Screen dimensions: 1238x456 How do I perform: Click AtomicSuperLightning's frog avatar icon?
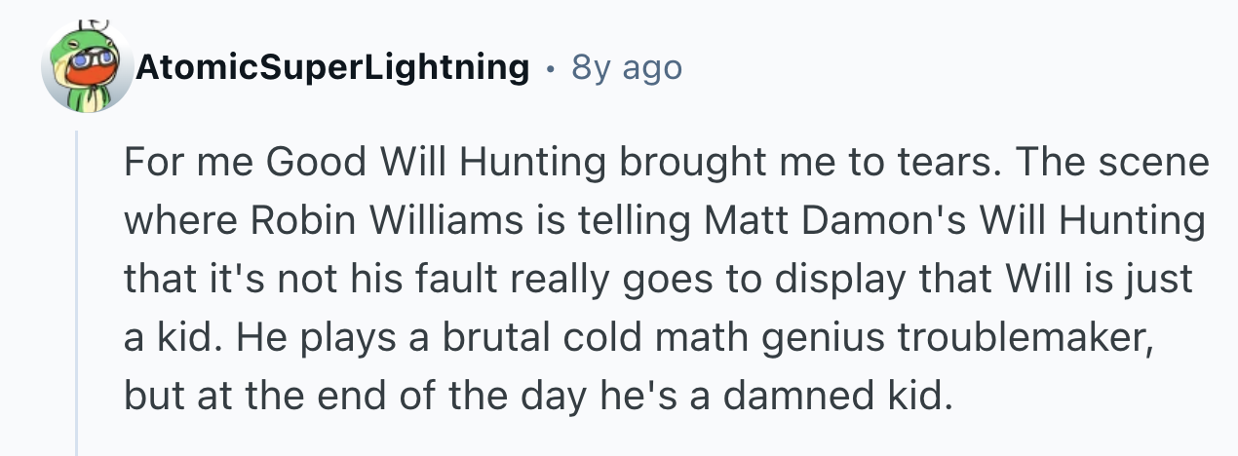[88, 67]
